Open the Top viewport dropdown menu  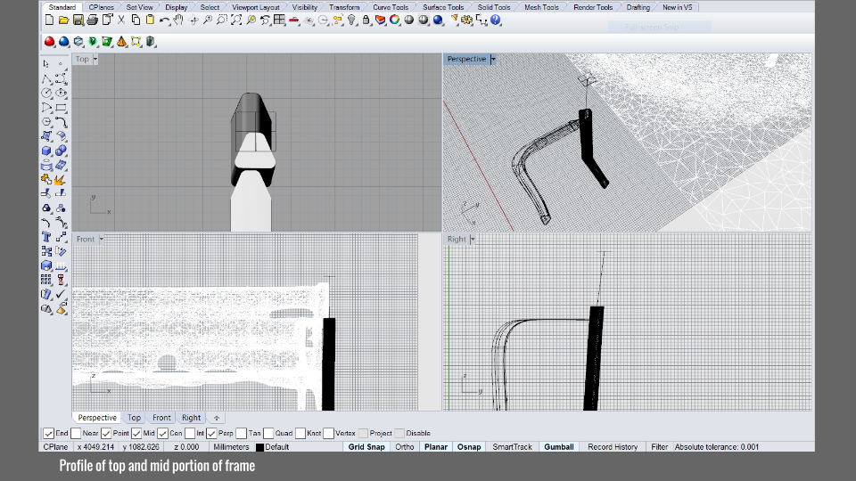[95, 60]
